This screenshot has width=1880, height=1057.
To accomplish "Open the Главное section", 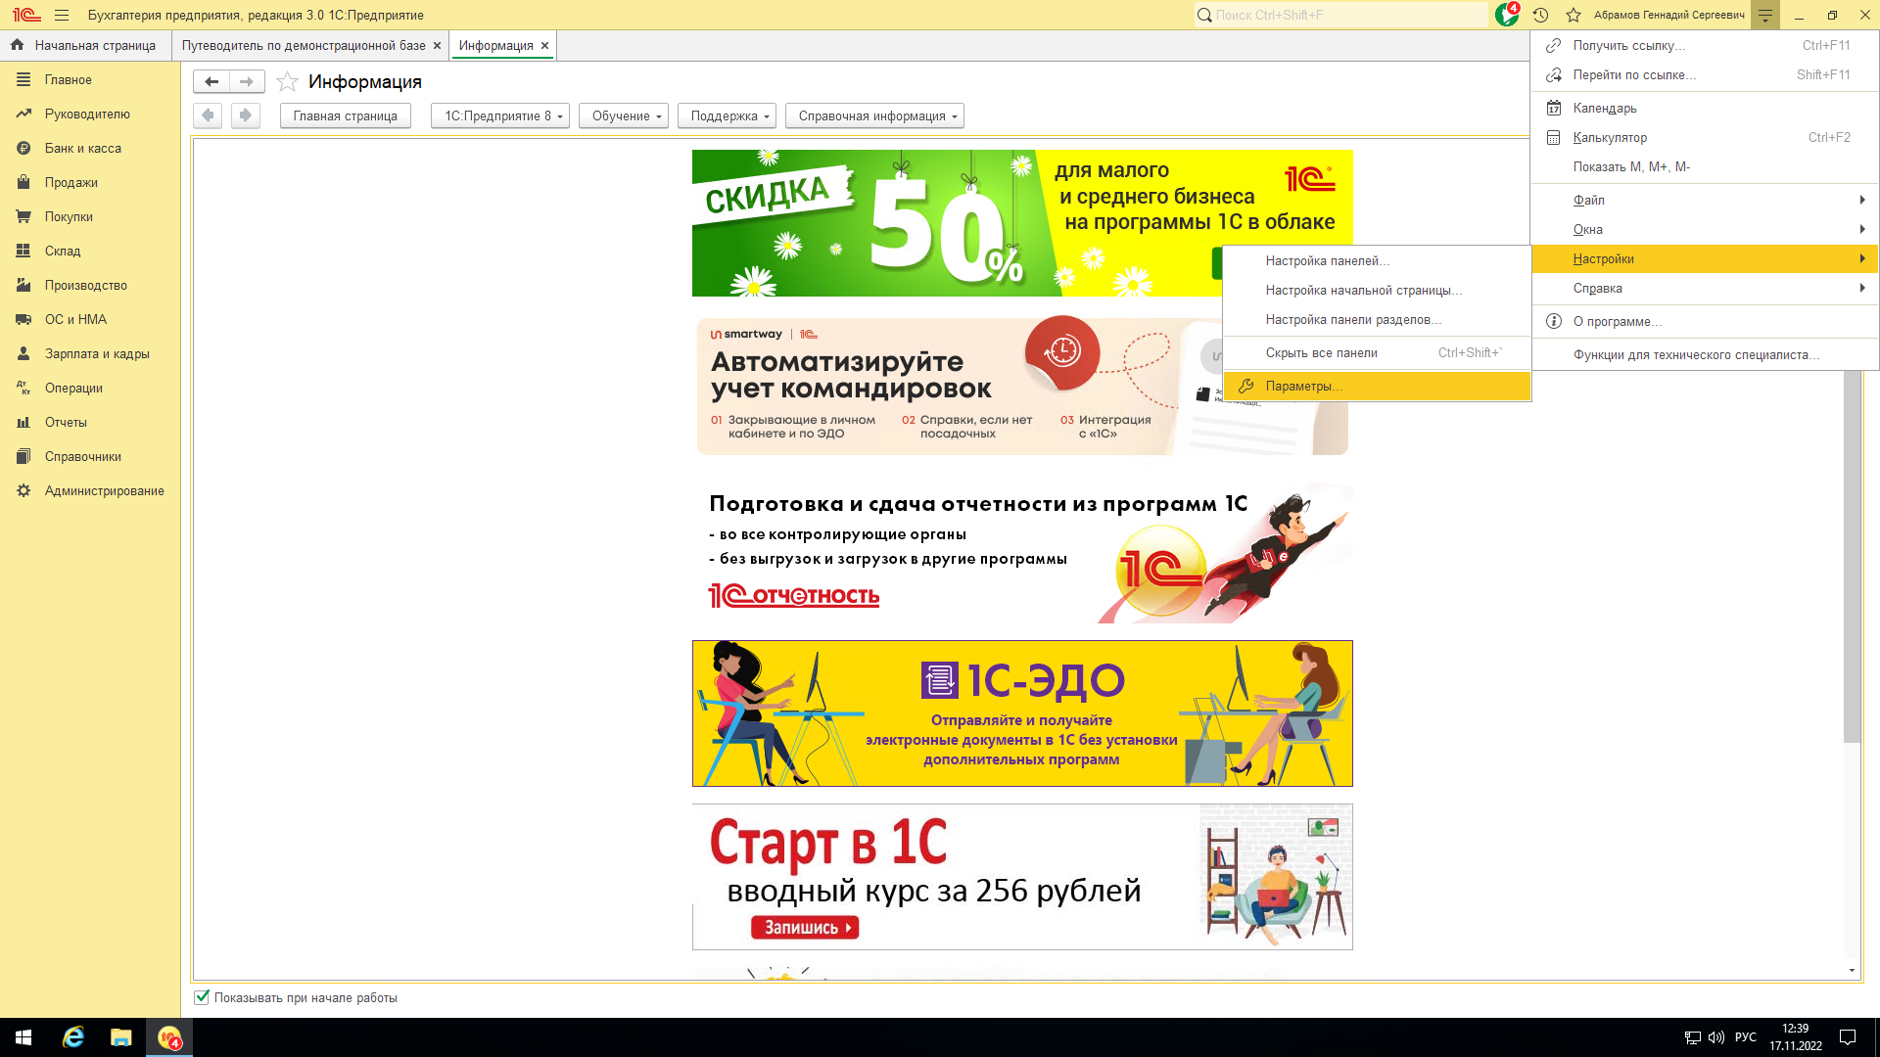I will [x=90, y=80].
